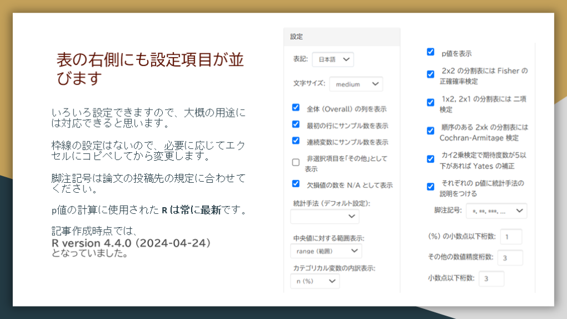
Task: Toggle Yates の補正 checkbox
Action: pos(430,159)
